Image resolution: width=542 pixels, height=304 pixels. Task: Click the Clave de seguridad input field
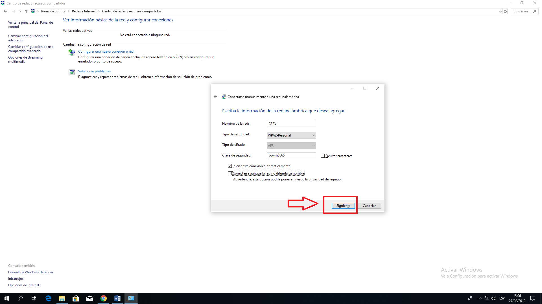[291, 155]
